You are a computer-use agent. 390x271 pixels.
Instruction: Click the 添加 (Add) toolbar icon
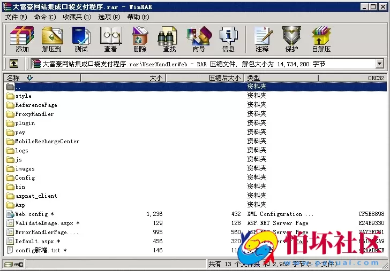click(x=22, y=39)
